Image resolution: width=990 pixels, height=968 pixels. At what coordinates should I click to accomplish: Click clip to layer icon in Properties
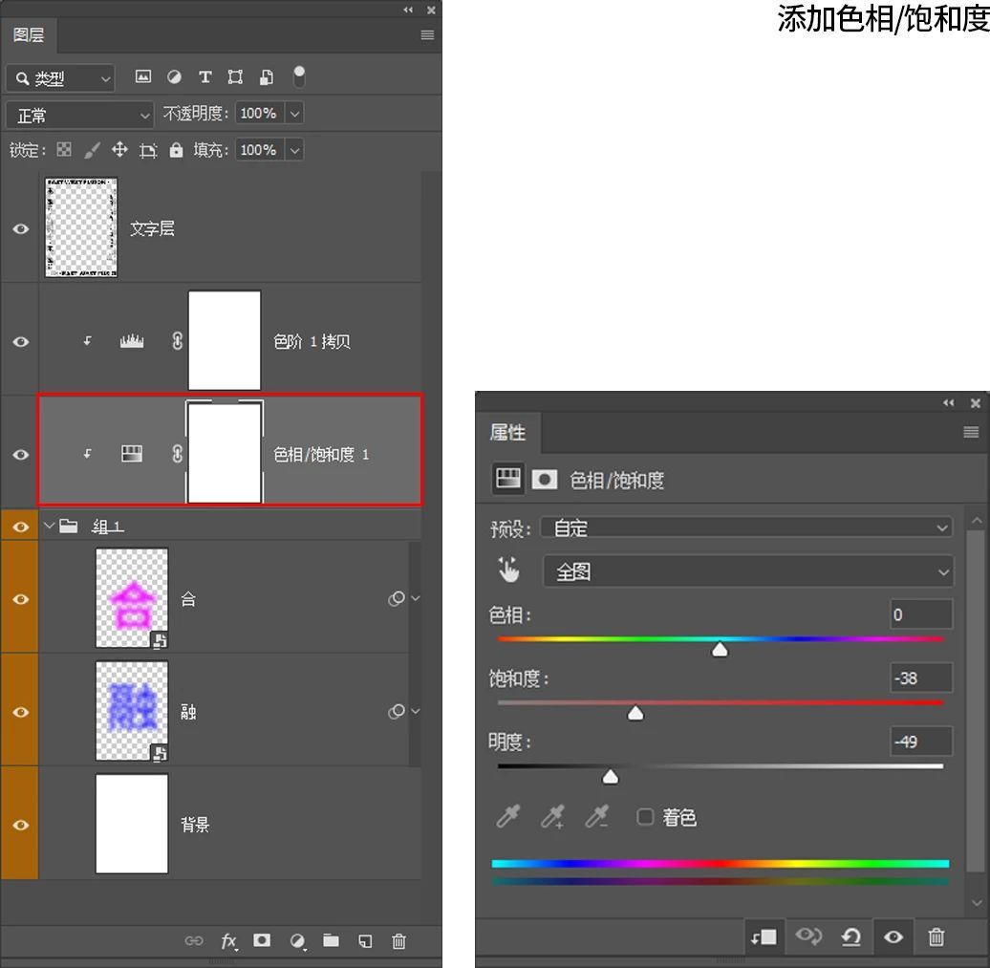pyautogui.click(x=763, y=936)
